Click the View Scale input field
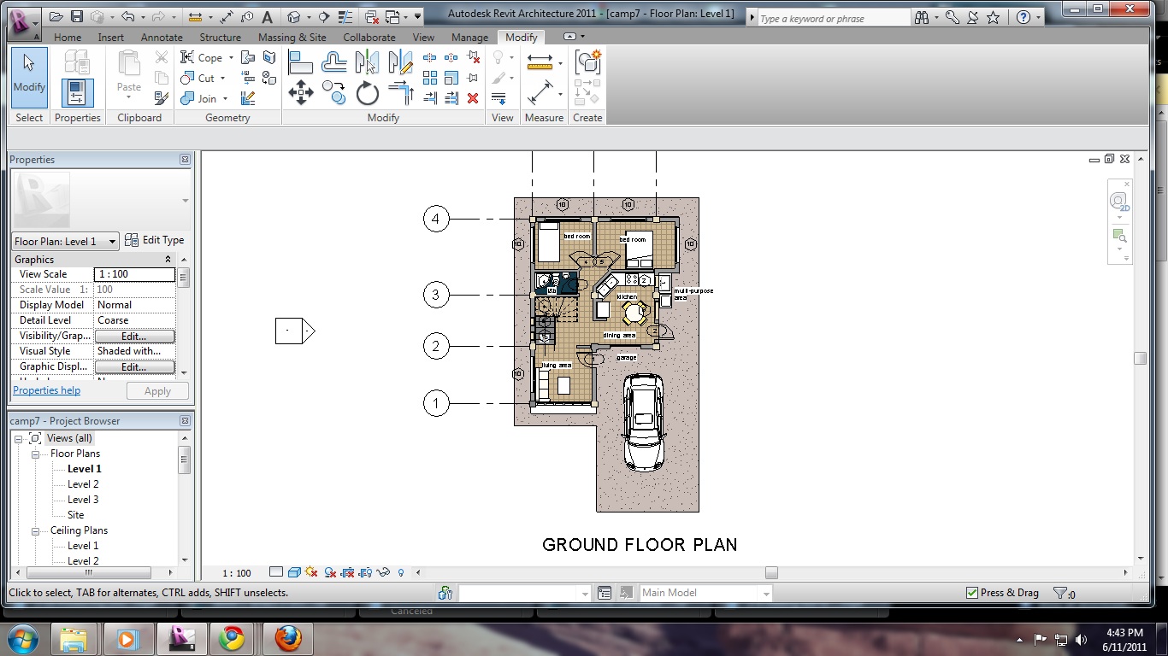The width and height of the screenshot is (1168, 656). [134, 274]
